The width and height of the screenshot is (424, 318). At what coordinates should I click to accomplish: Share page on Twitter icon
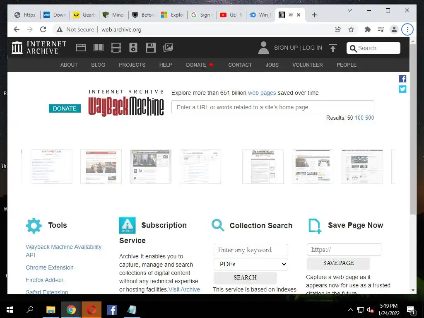coord(402,89)
